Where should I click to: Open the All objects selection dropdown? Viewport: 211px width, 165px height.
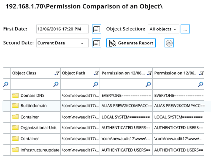163,29
